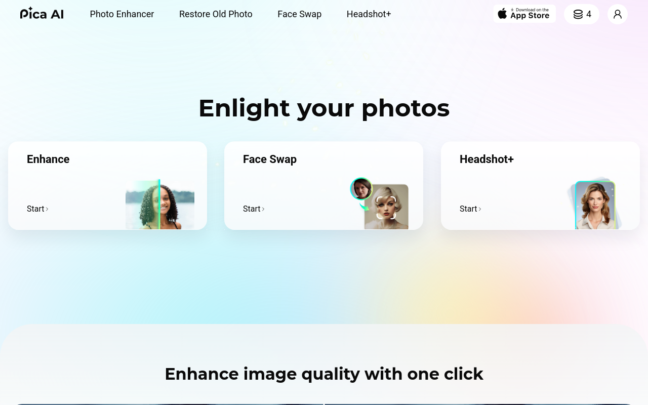Click the credits coin stack icon
Viewport: 648px width, 405px height.
click(578, 14)
